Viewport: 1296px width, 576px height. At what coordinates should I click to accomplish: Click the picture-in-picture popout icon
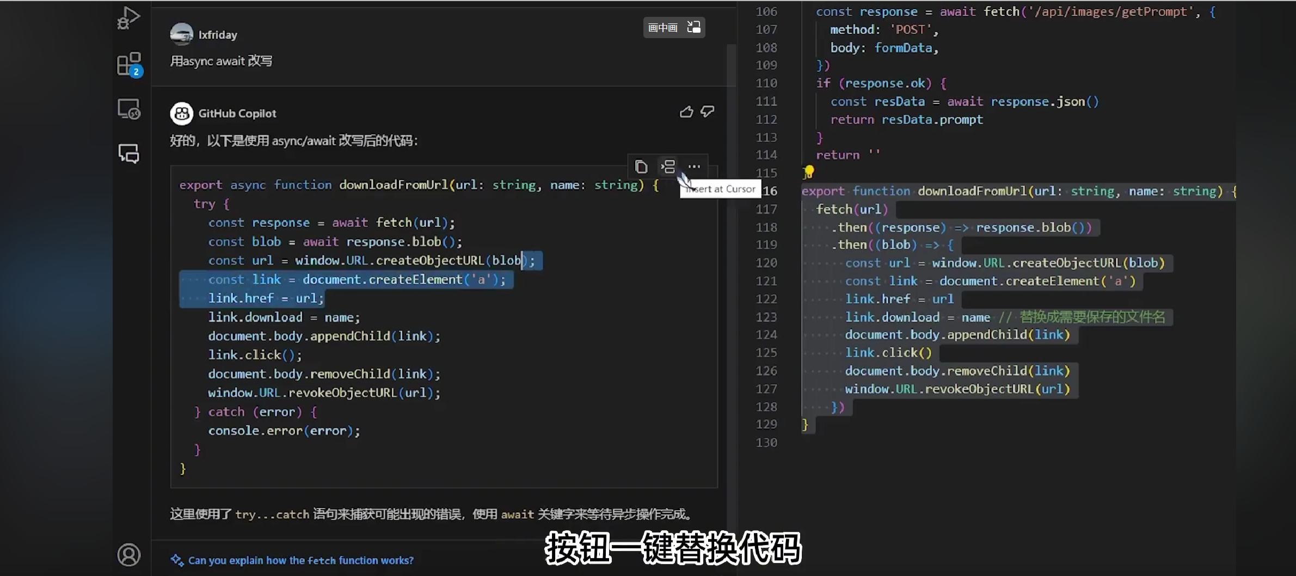point(694,27)
